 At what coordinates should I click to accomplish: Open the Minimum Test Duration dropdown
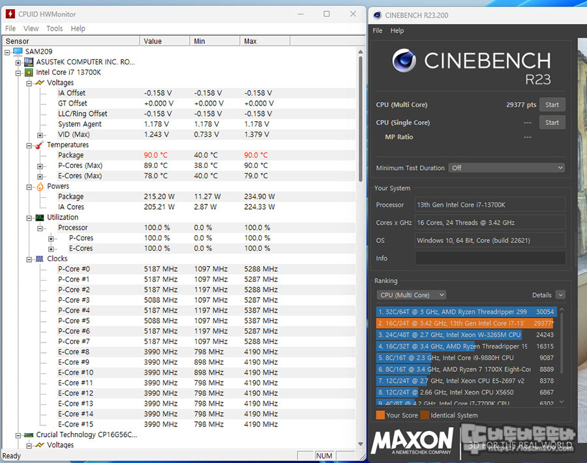507,168
